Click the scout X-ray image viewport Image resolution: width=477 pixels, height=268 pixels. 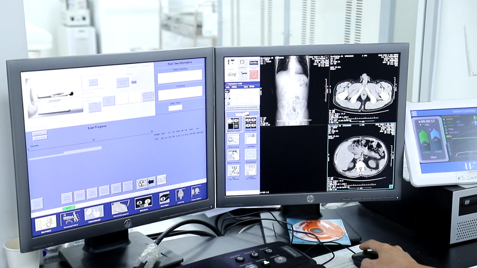[x=293, y=89]
